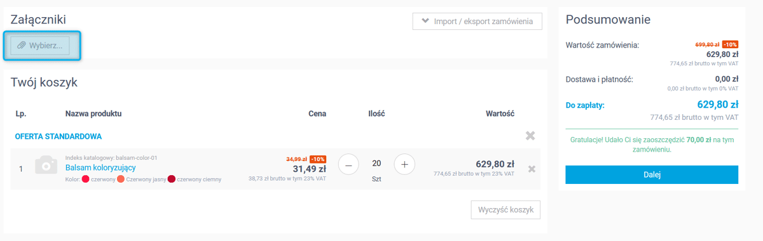Click the OFERTA STANDARDOWA section header
This screenshot has width=763, height=241.
tap(58, 136)
